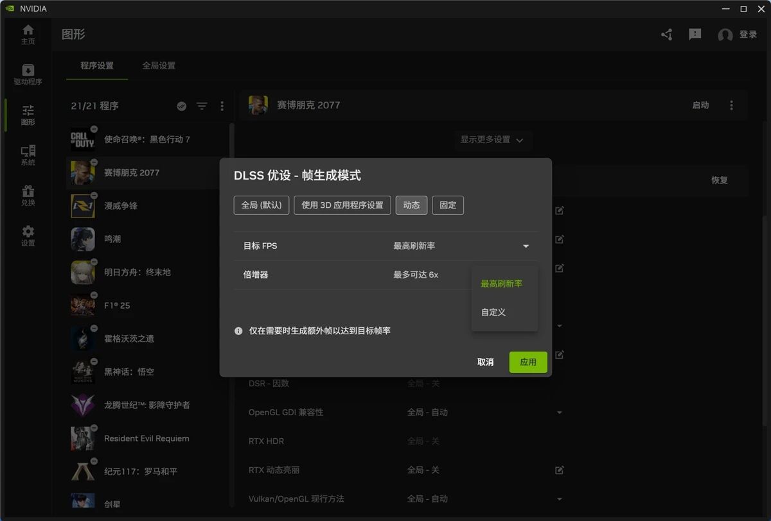Open the 驱动程序 drivers sidebar icon
Screen dimensions: 771x521
click(x=28, y=74)
